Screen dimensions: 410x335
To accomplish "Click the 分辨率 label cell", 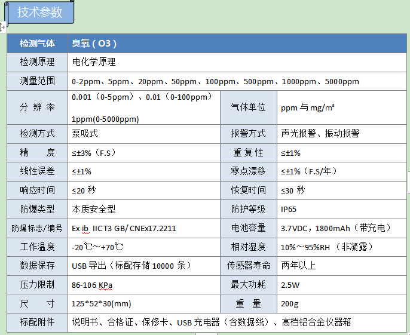I will click(x=37, y=107).
